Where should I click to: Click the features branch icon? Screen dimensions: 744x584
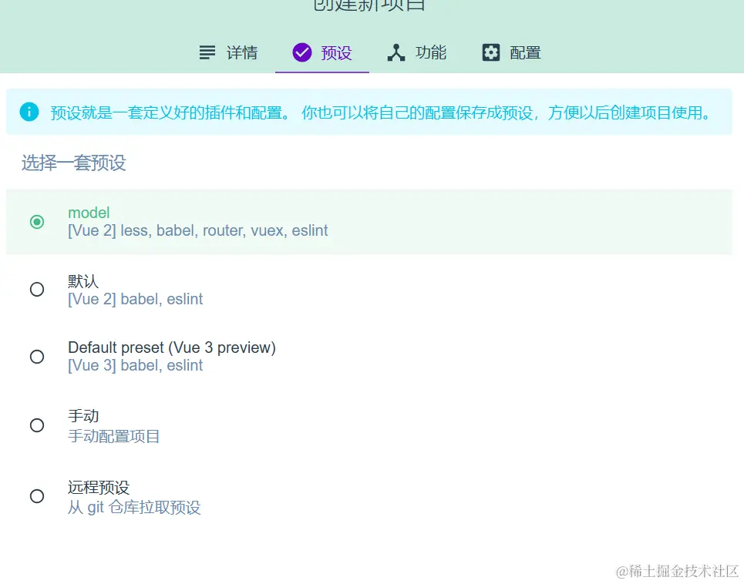click(x=396, y=52)
